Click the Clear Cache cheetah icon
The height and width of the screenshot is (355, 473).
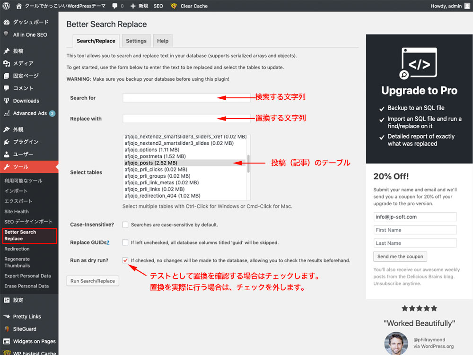tap(174, 6)
